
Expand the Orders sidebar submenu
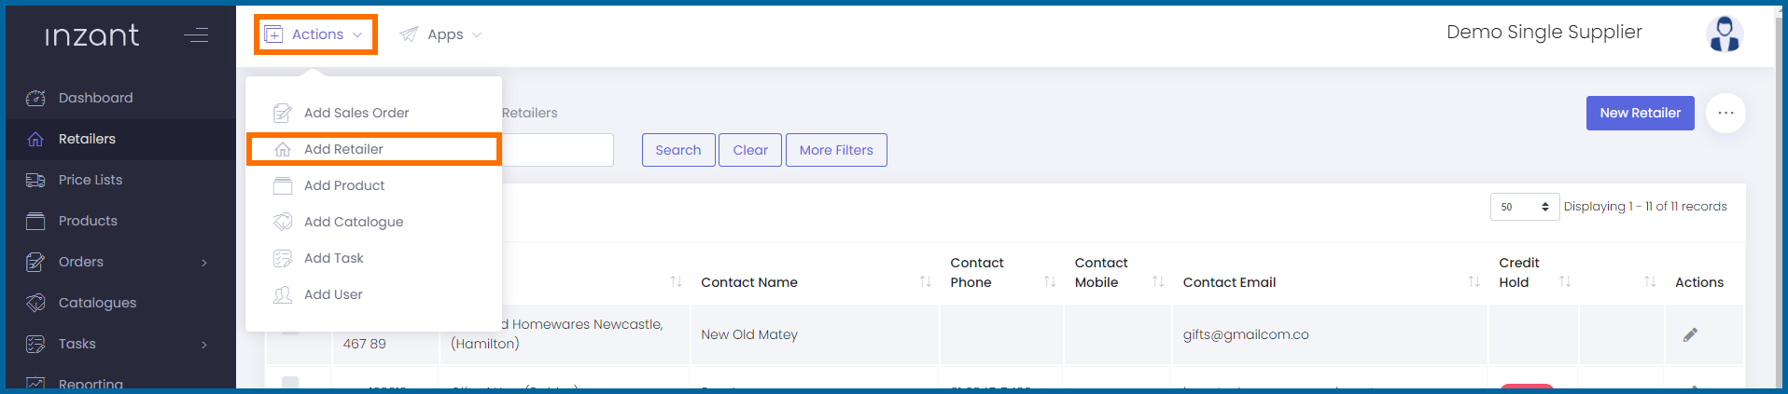[x=204, y=263]
